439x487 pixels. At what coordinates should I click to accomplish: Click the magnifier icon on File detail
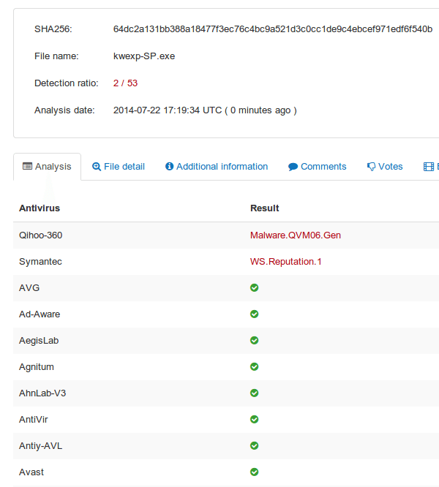[97, 167]
